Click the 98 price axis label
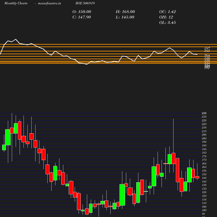This screenshot has width=217, height=217. [x=204, y=214]
